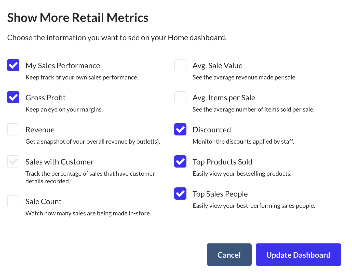Click the Avg. Items per Sale label
352x276 pixels.
(x=224, y=98)
